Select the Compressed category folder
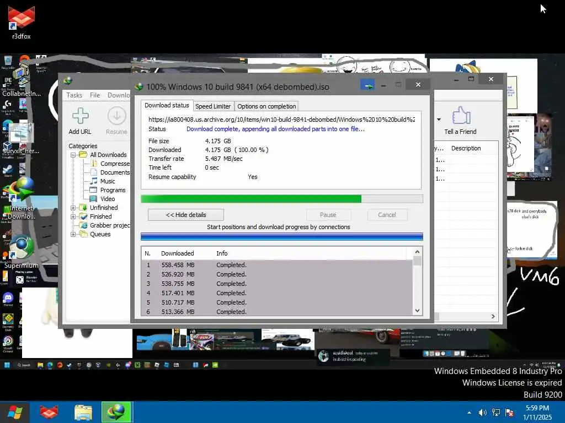Viewport: 565px width, 423px height. [111, 164]
